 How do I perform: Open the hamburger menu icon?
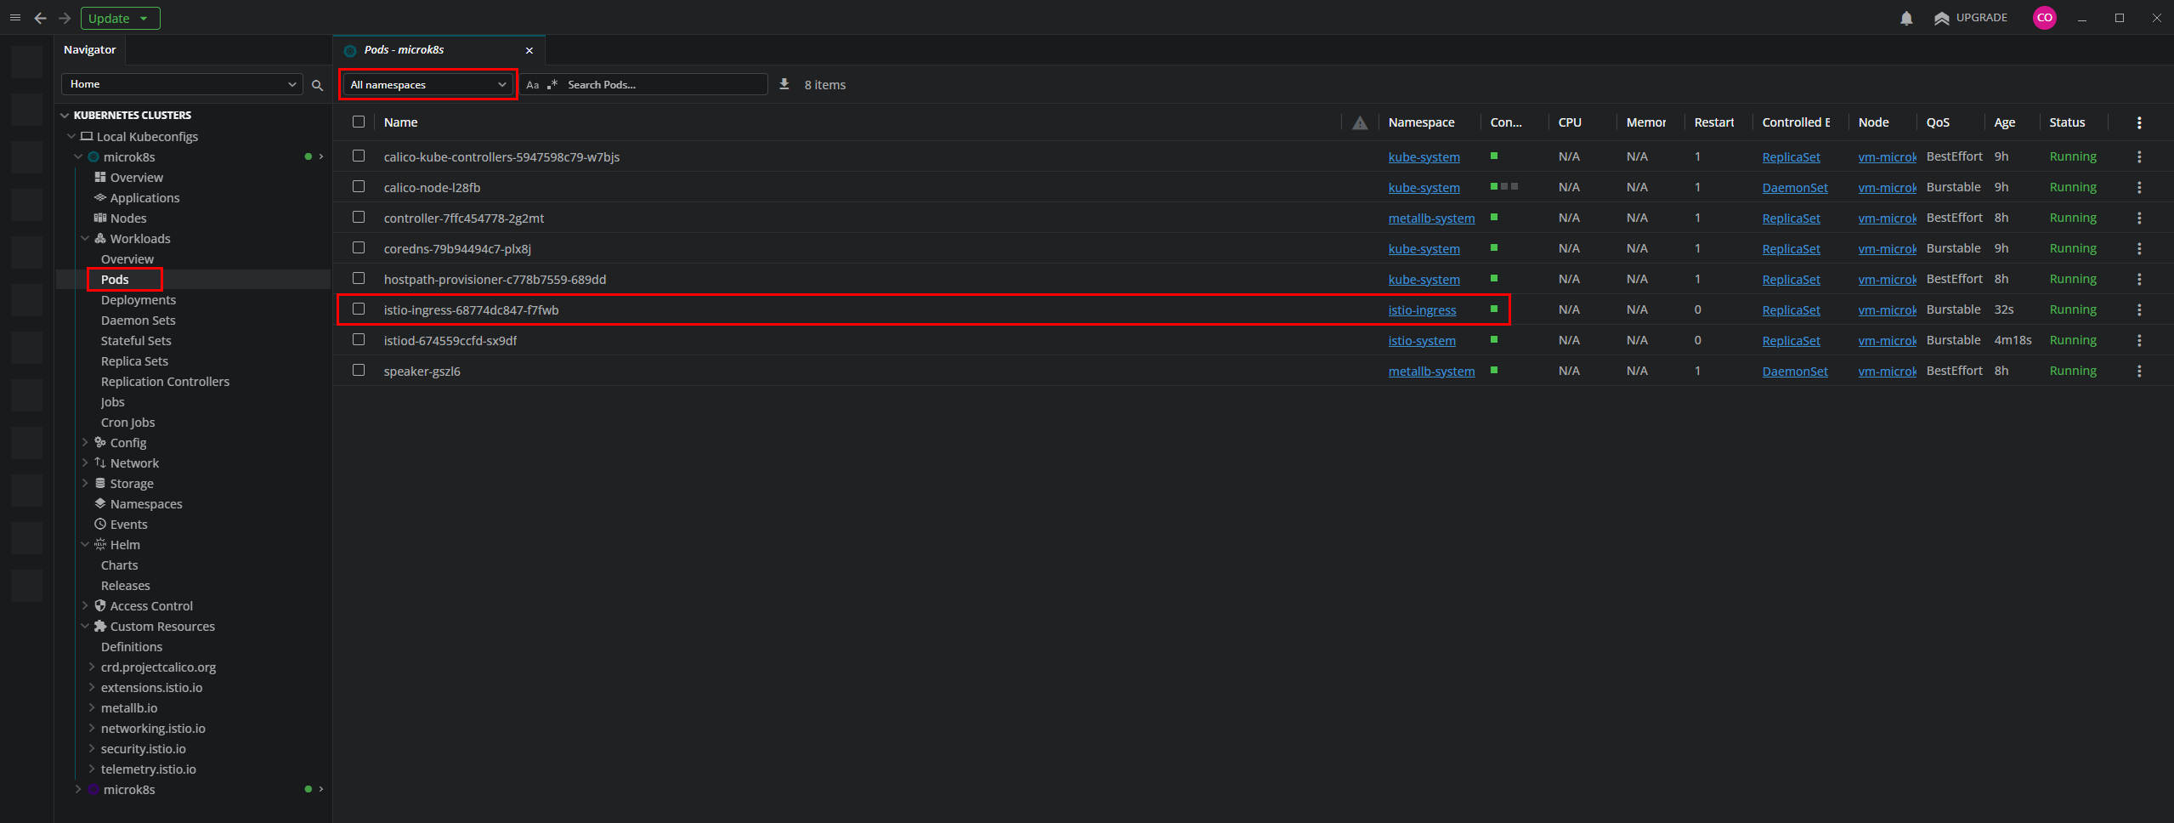14,18
